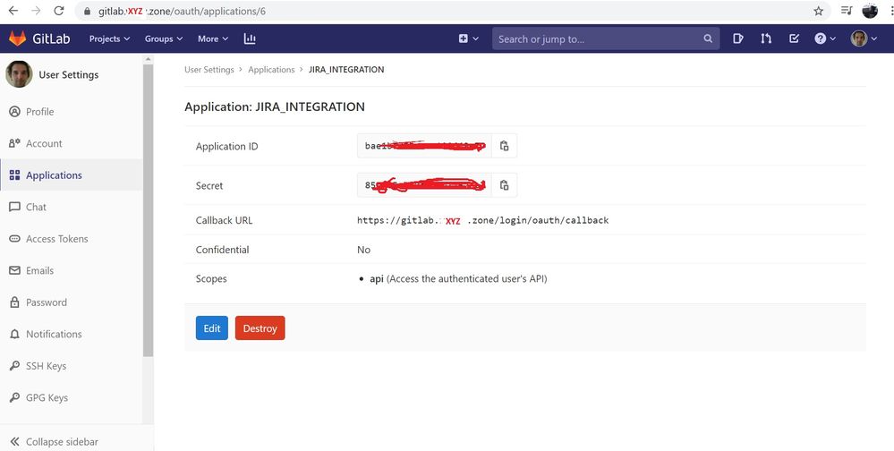Click the Applications grid icon

tap(15, 175)
